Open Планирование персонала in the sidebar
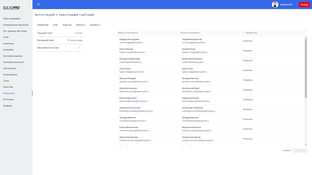Image resolution: width=312 pixels, height=175 pixels. click(16, 25)
